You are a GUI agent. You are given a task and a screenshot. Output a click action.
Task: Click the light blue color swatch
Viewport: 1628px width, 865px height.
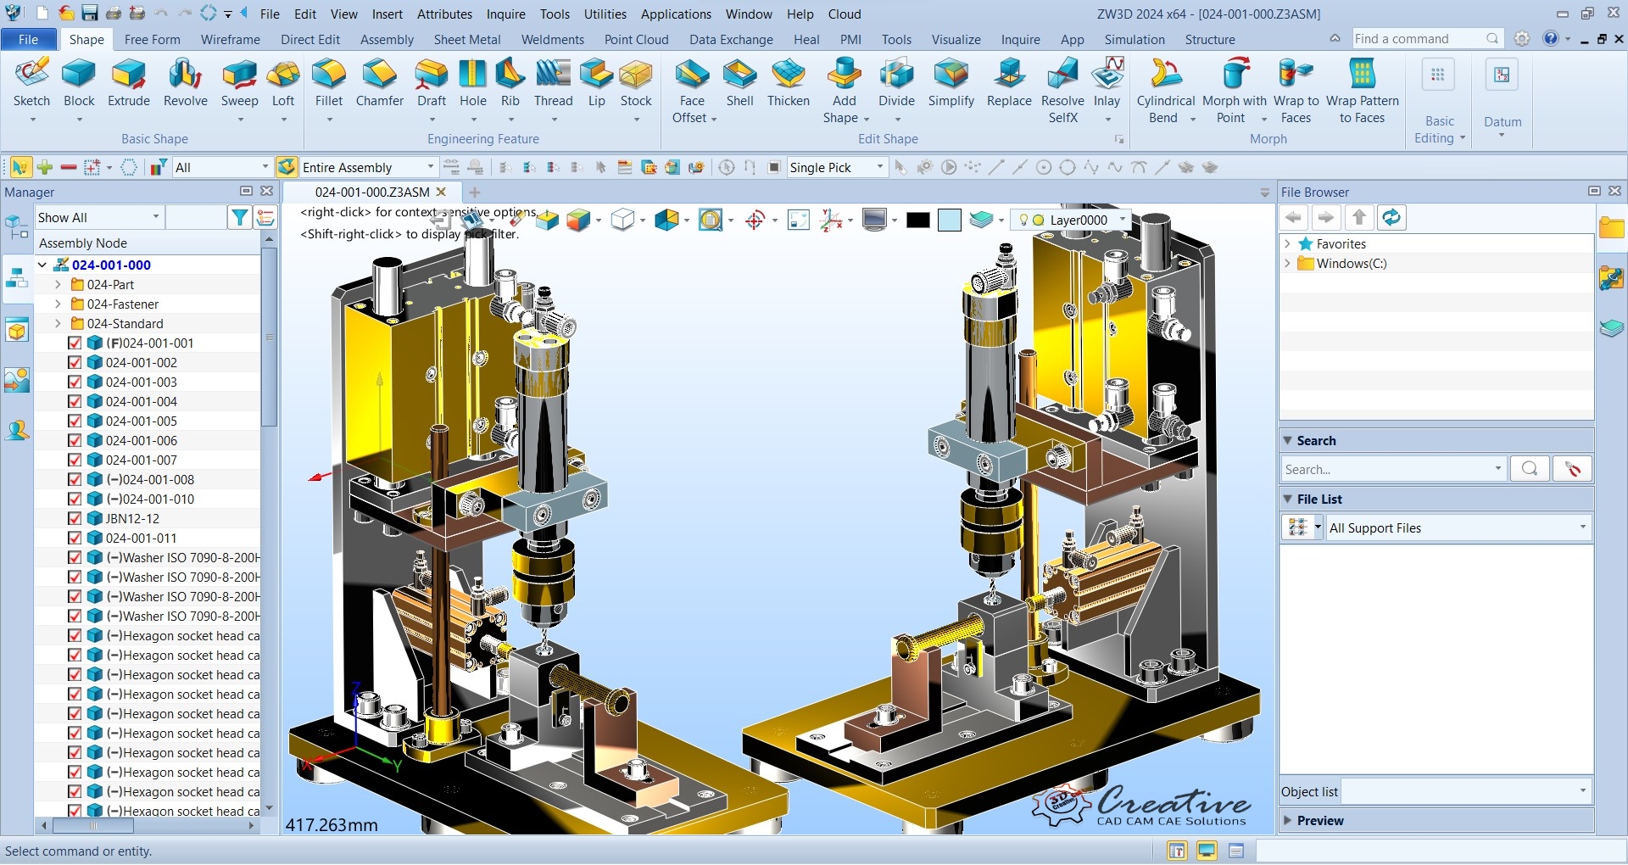pos(950,220)
